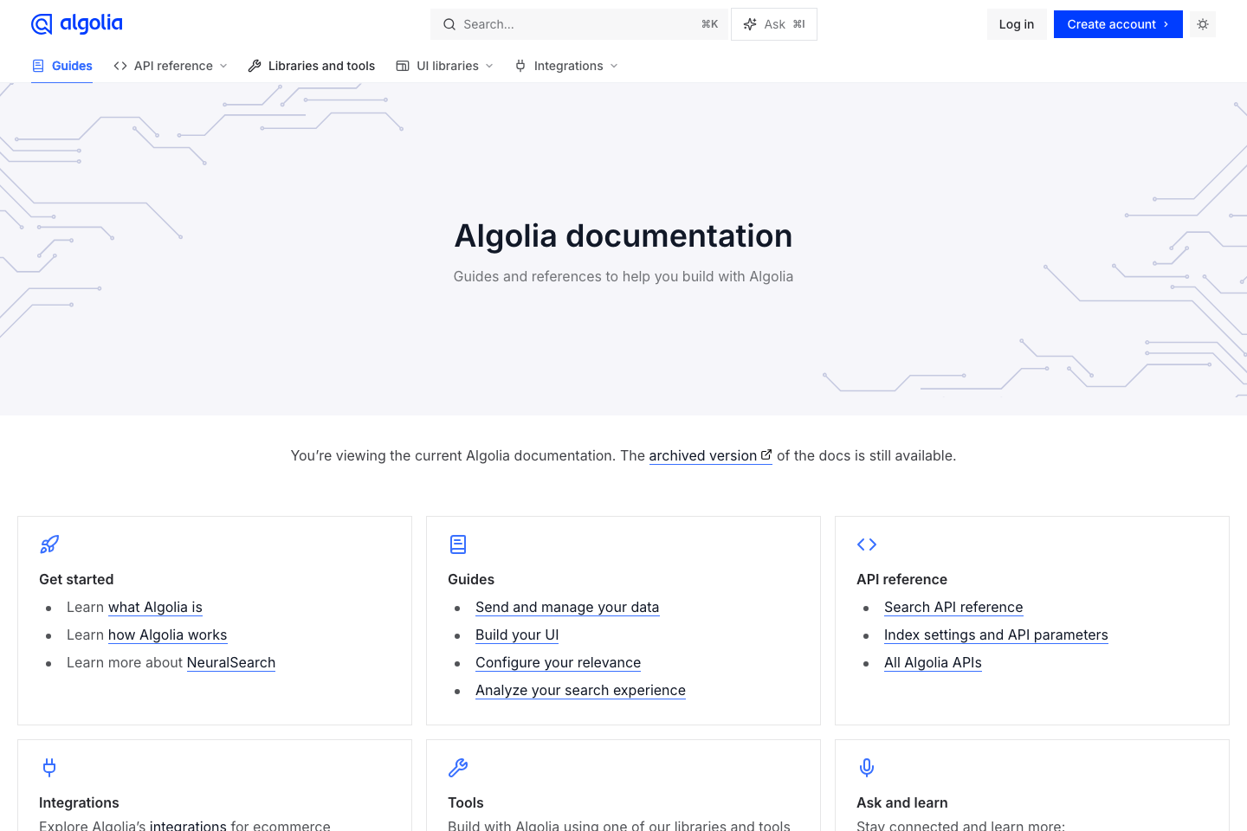Screen dimensions: 1247x831
Task: Open the archived version of the docs
Action: (x=701, y=455)
